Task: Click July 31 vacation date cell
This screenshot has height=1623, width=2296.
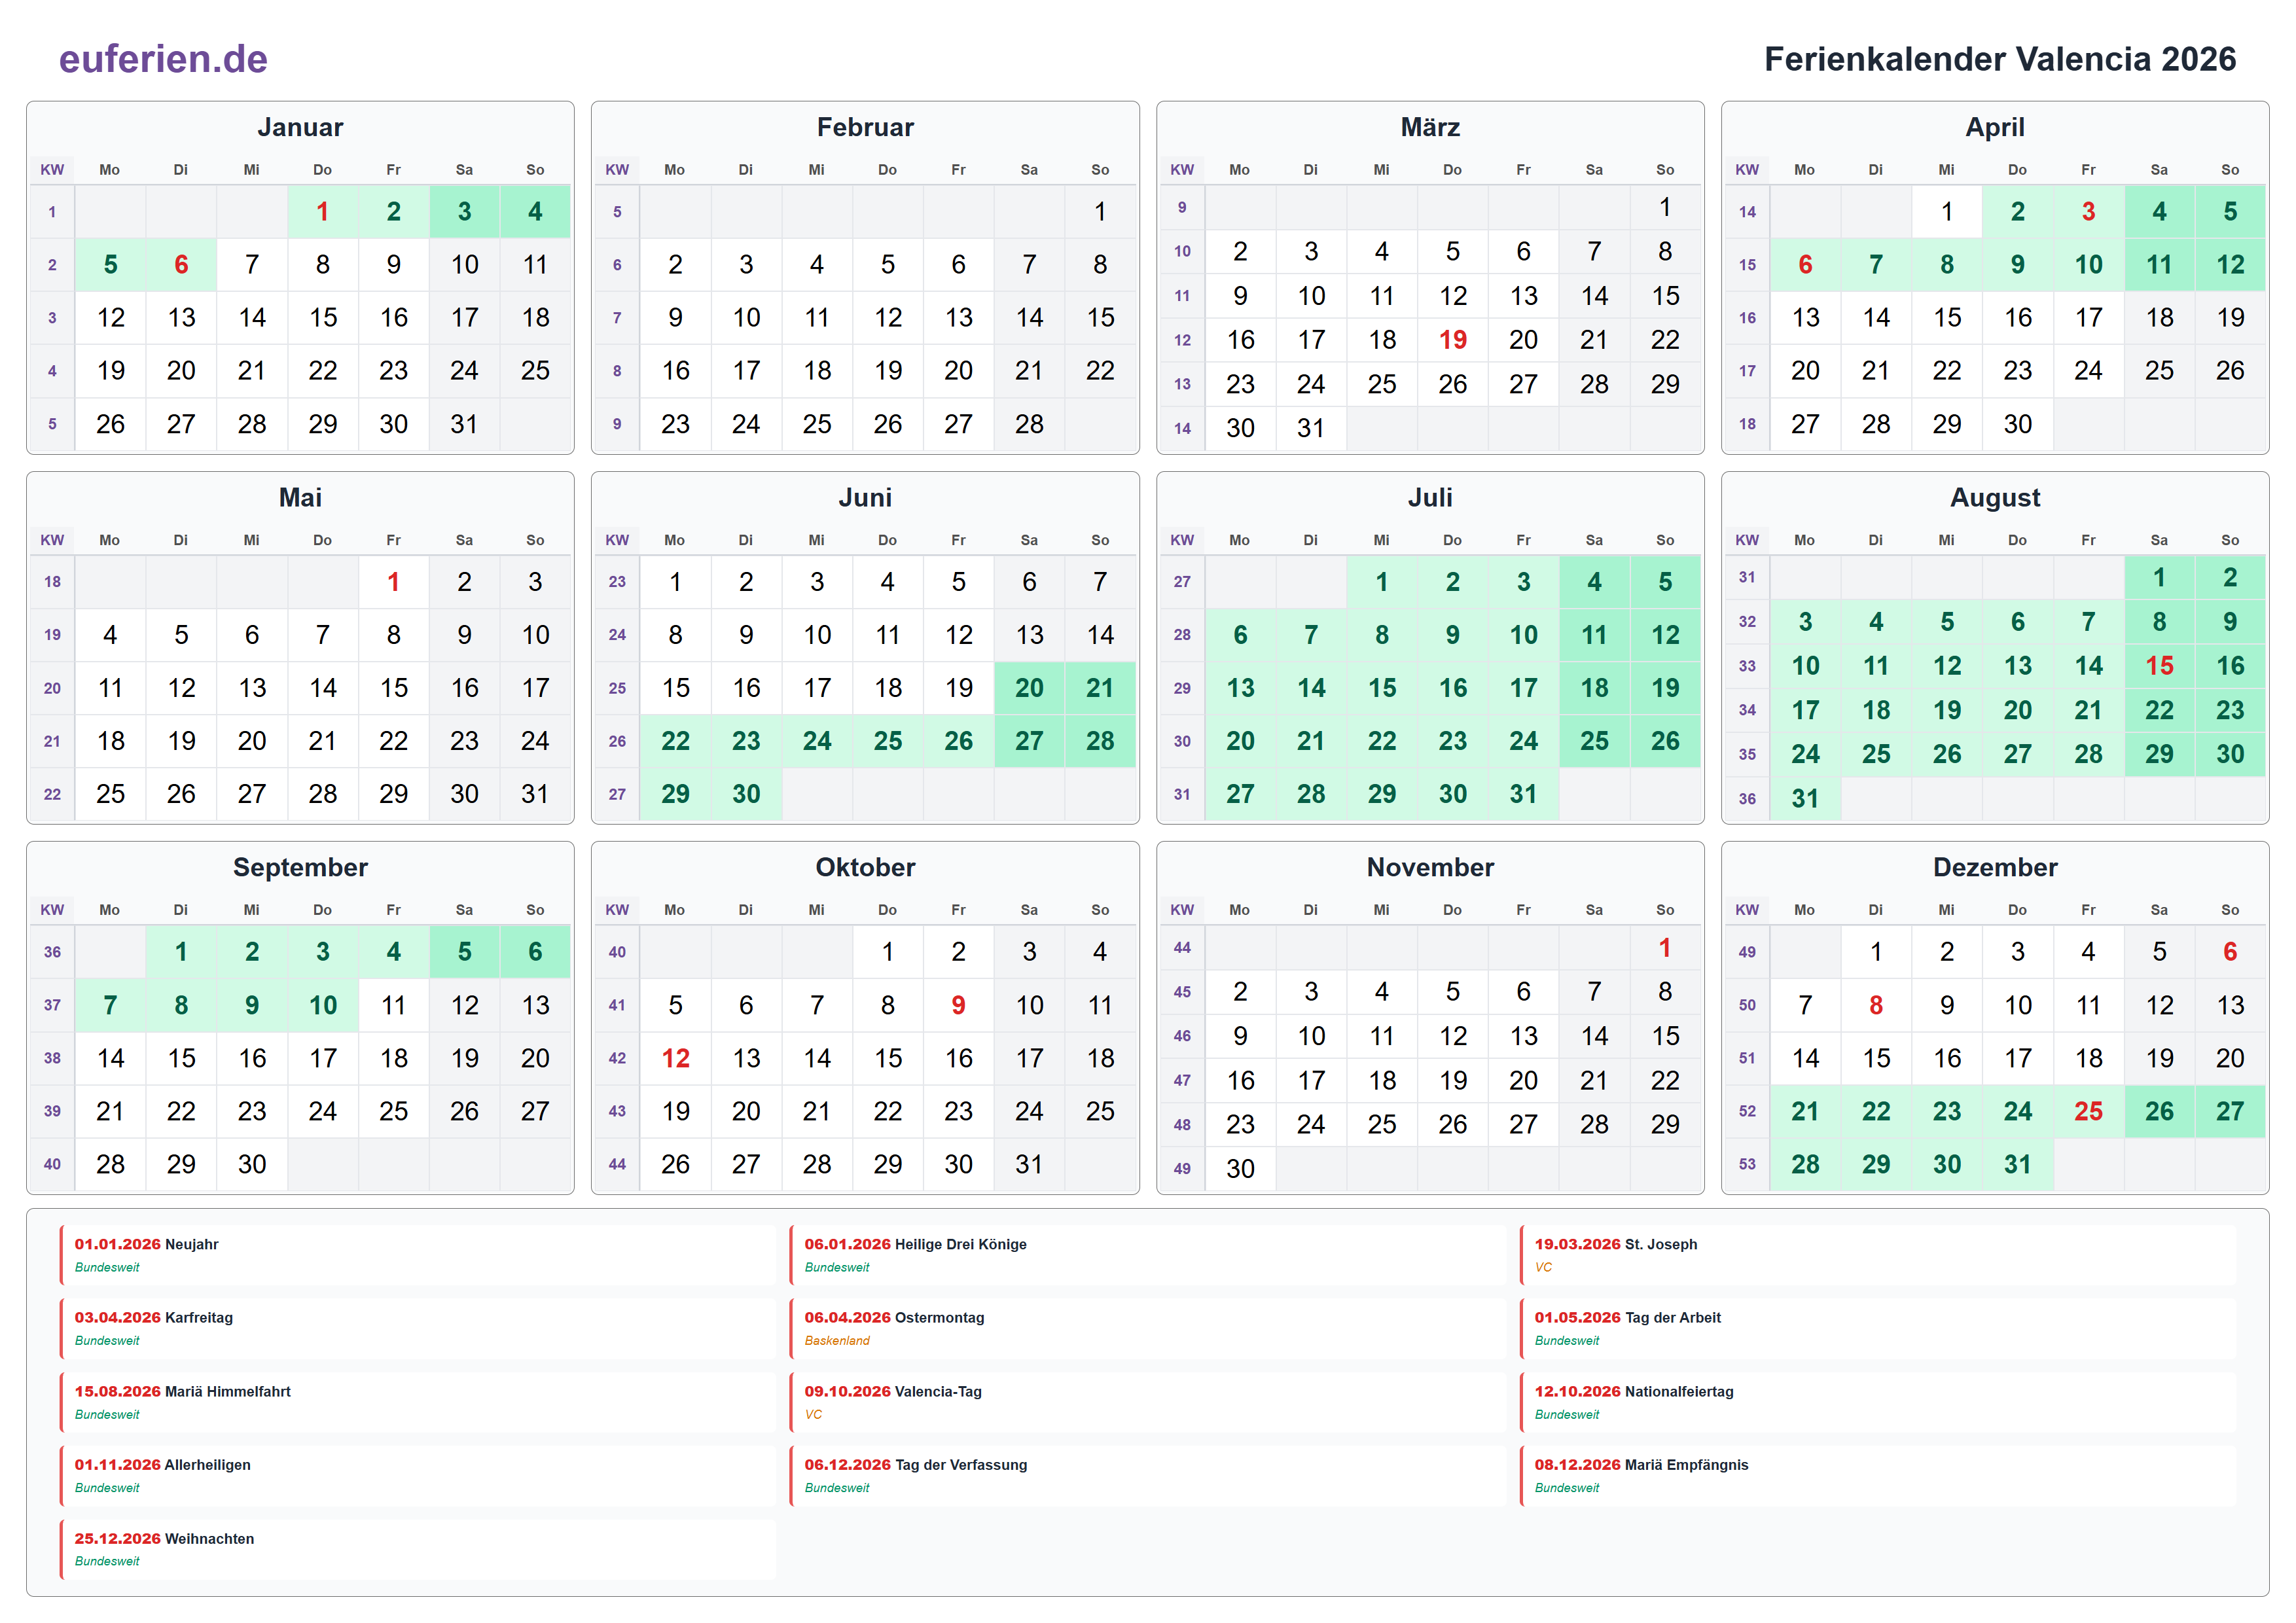Action: click(x=1523, y=794)
